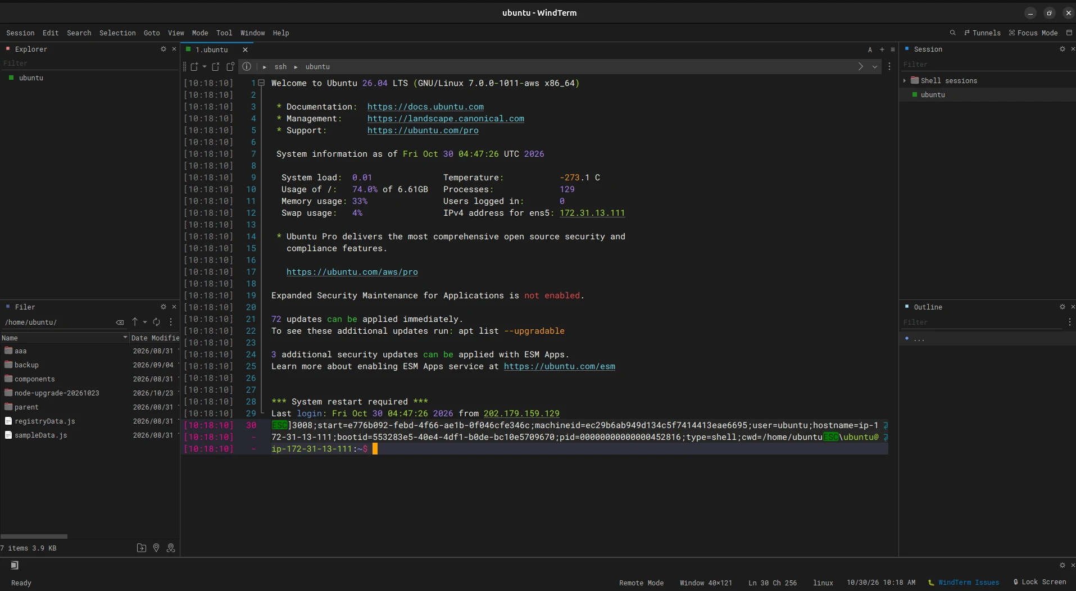Open the landscape.canonical.com link
Image resolution: width=1076 pixels, height=591 pixels.
point(446,119)
